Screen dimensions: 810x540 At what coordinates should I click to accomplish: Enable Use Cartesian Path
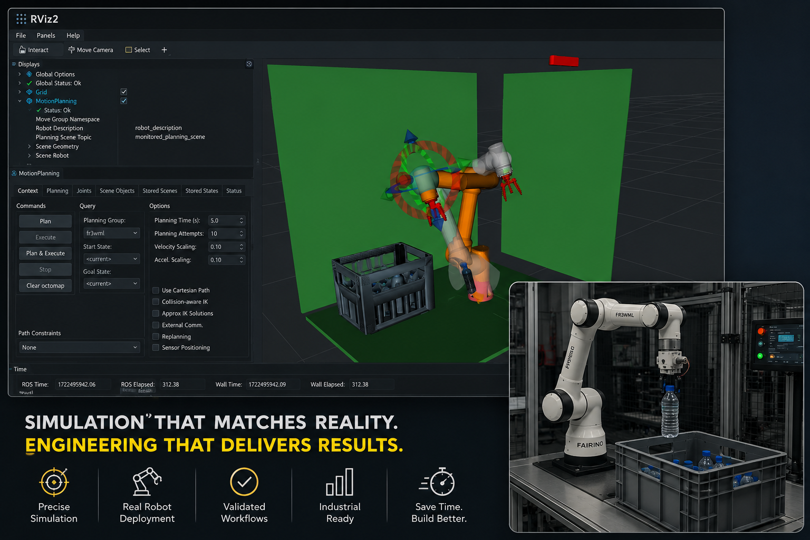click(156, 291)
